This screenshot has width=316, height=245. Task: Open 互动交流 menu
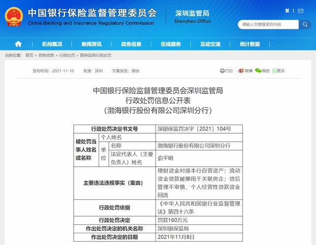point(210,44)
